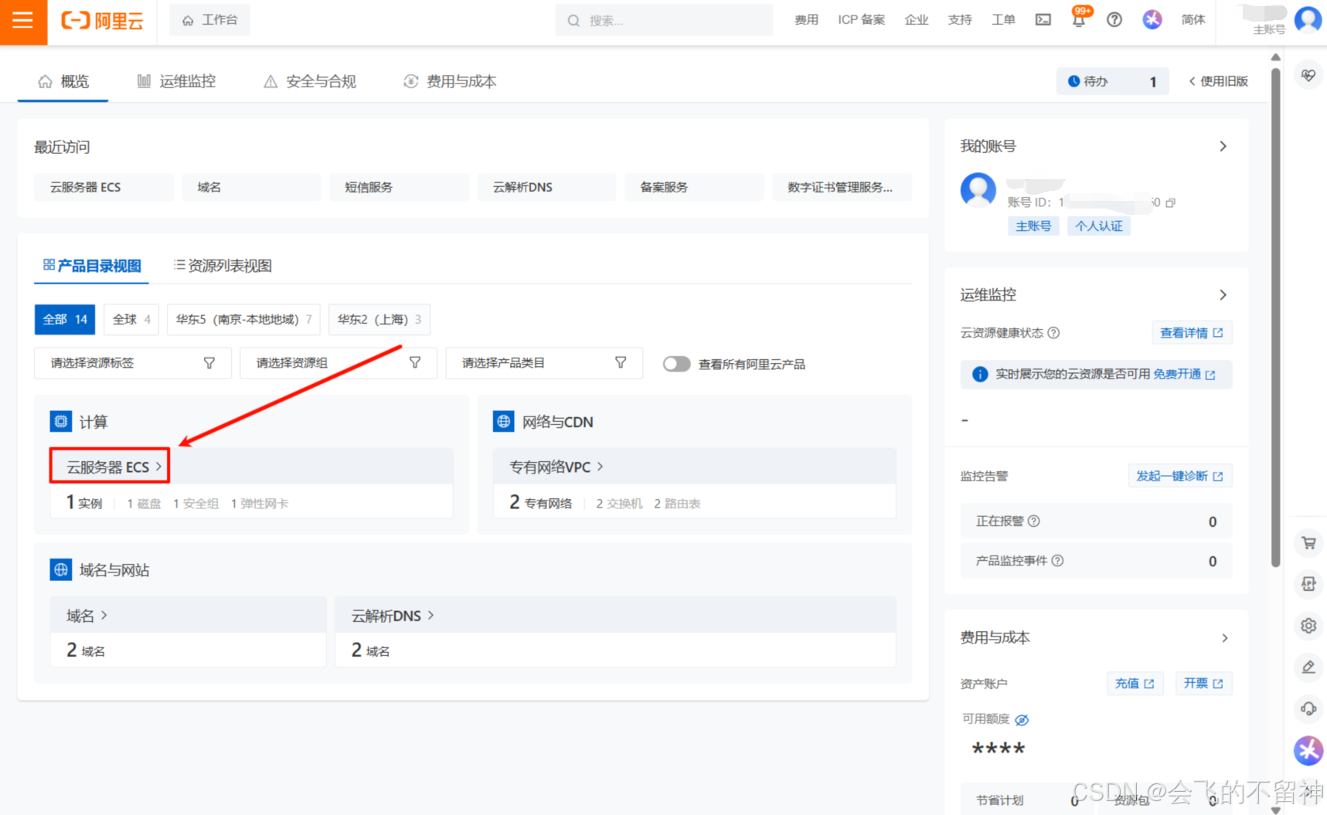Switch to the 运维监控 tab

[176, 81]
